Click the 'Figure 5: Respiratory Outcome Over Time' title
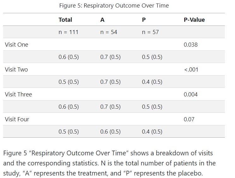Screen dimensions: 235x178 (114, 6)
